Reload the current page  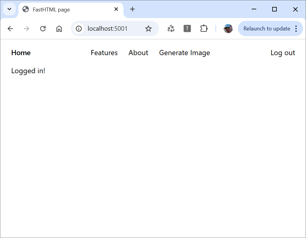coord(43,29)
